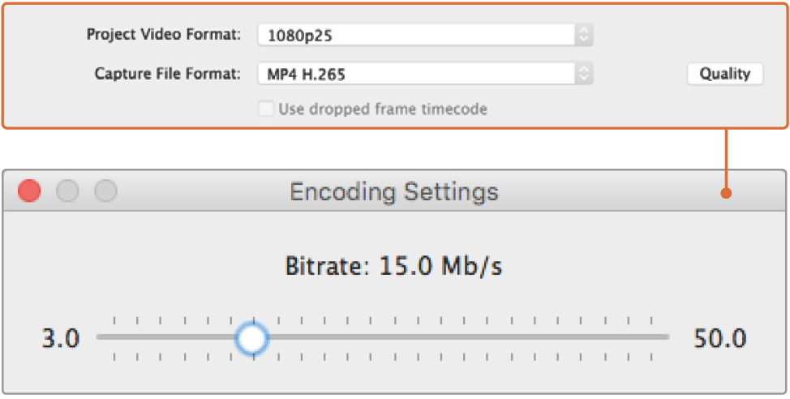Click the 3.0 minimum bitrate label
The height and width of the screenshot is (399, 790).
point(61,338)
